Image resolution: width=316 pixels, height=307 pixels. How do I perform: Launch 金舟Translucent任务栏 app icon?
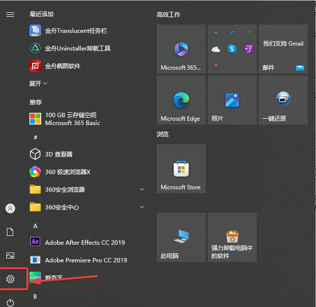[35, 30]
